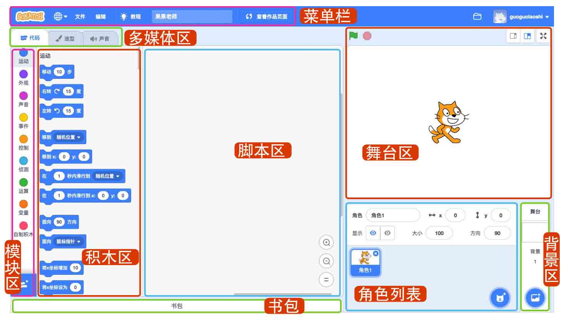
Task: Open the 教程 tutorials link
Action: point(131,17)
